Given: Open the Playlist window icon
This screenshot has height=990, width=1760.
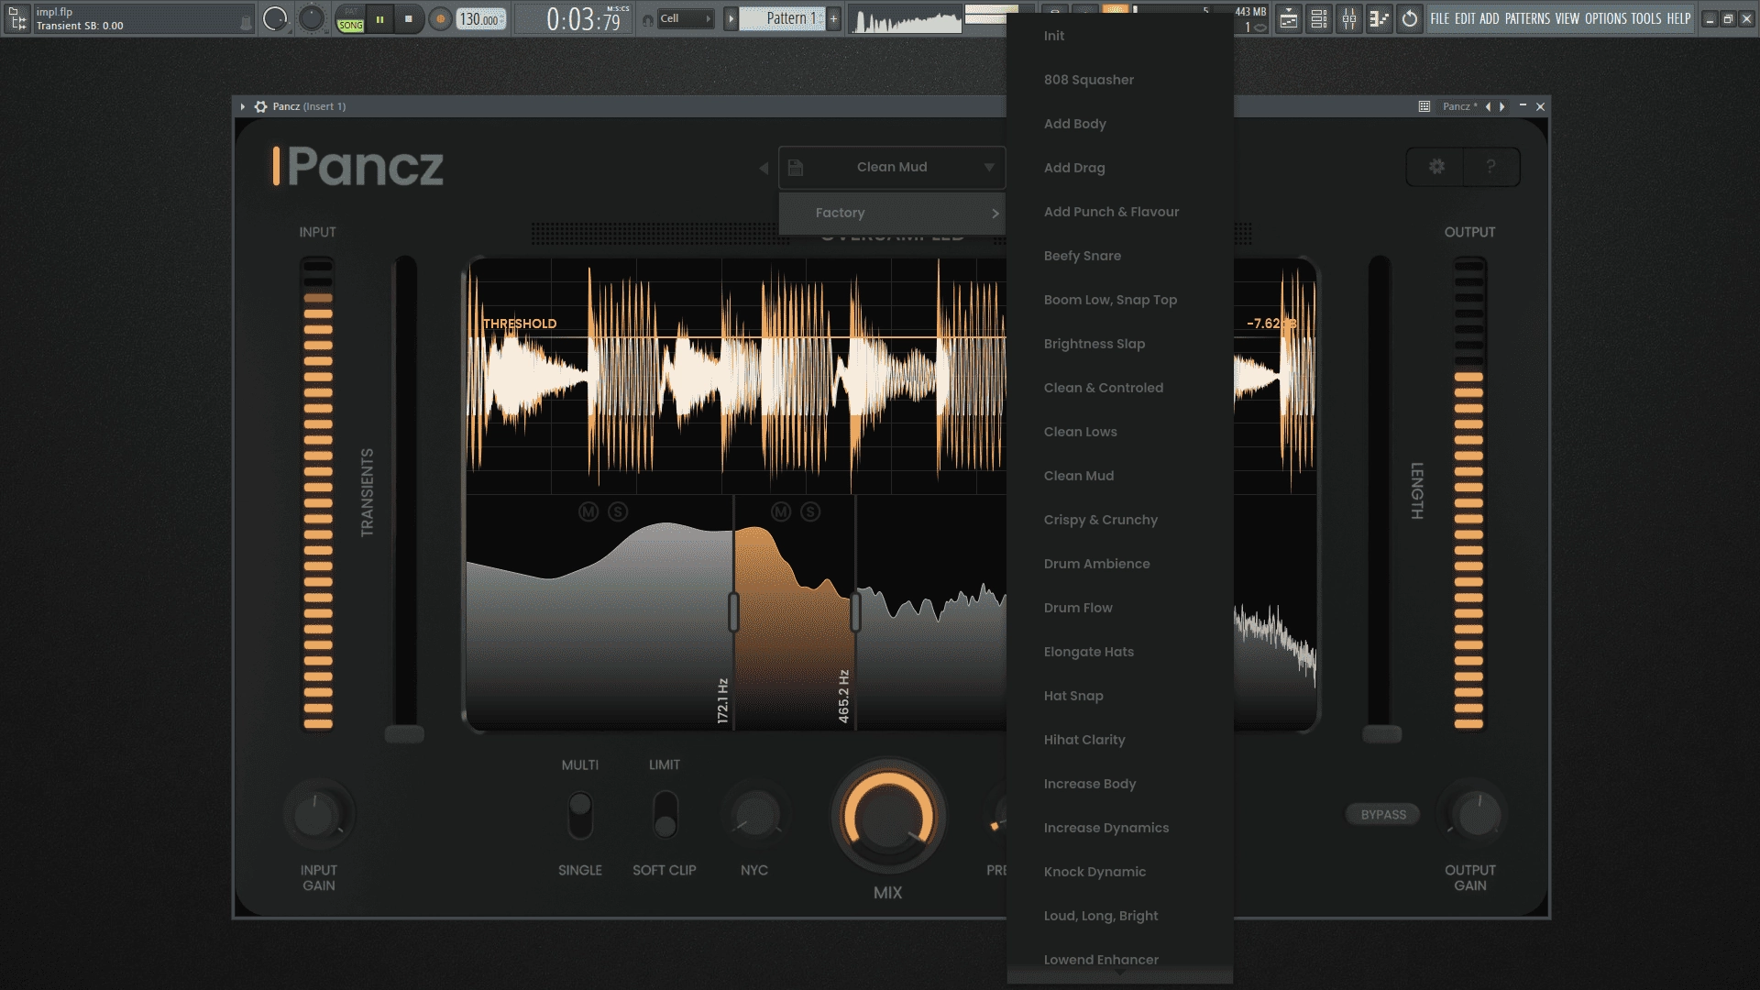Looking at the screenshot, I should click(x=1288, y=18).
